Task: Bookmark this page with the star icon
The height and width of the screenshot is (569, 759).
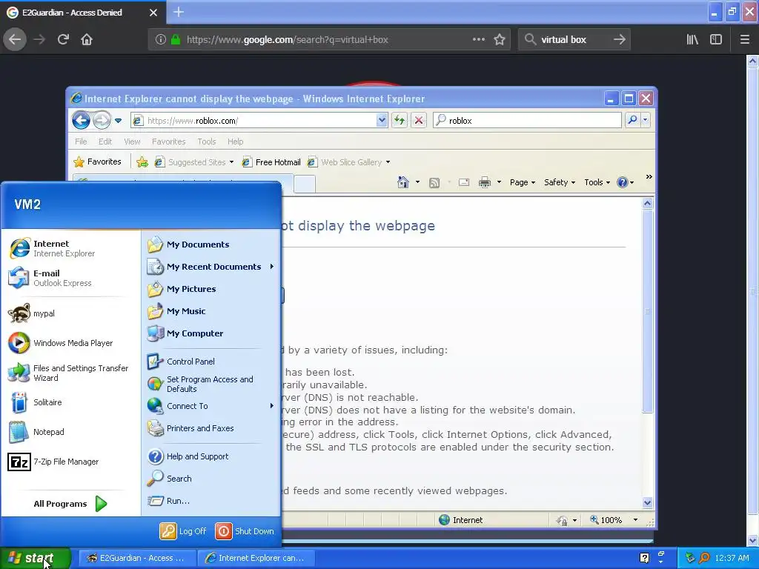Action: pyautogui.click(x=500, y=40)
